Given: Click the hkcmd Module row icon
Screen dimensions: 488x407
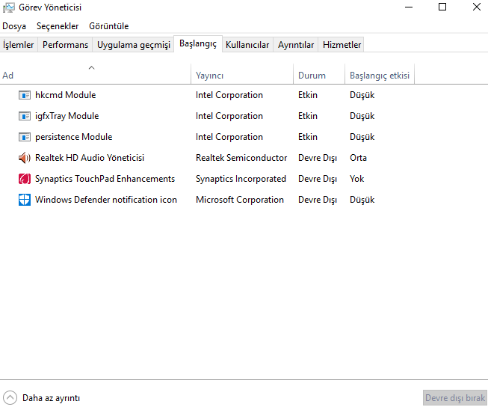Looking at the screenshot, I should (24, 95).
